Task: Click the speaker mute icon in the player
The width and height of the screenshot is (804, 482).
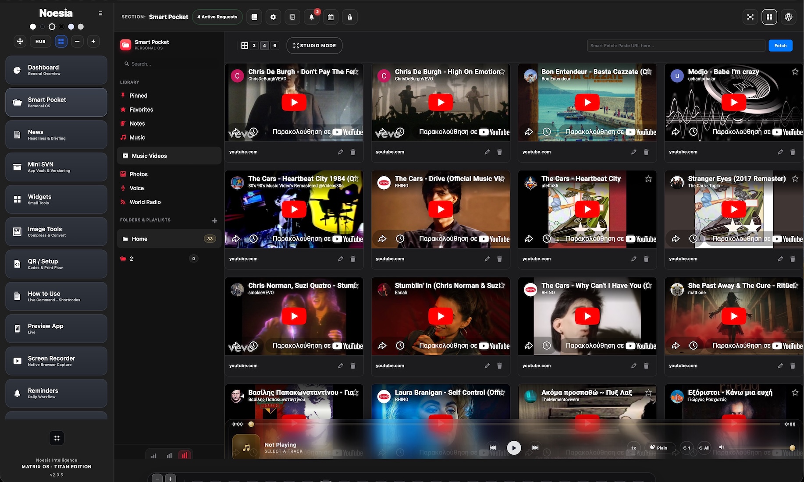Action: coord(722,447)
